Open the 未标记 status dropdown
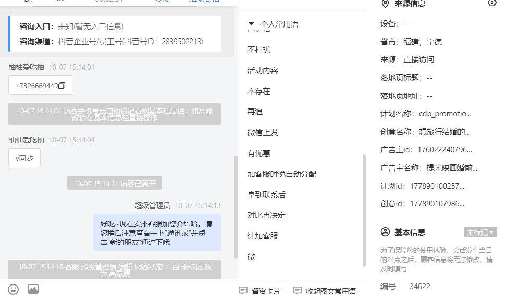The height and width of the screenshot is (298, 507). pos(480,232)
